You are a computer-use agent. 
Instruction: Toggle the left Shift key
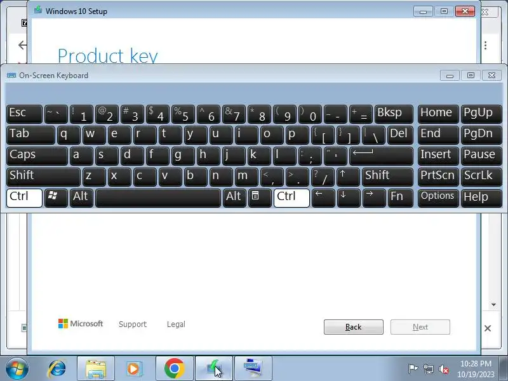click(43, 177)
